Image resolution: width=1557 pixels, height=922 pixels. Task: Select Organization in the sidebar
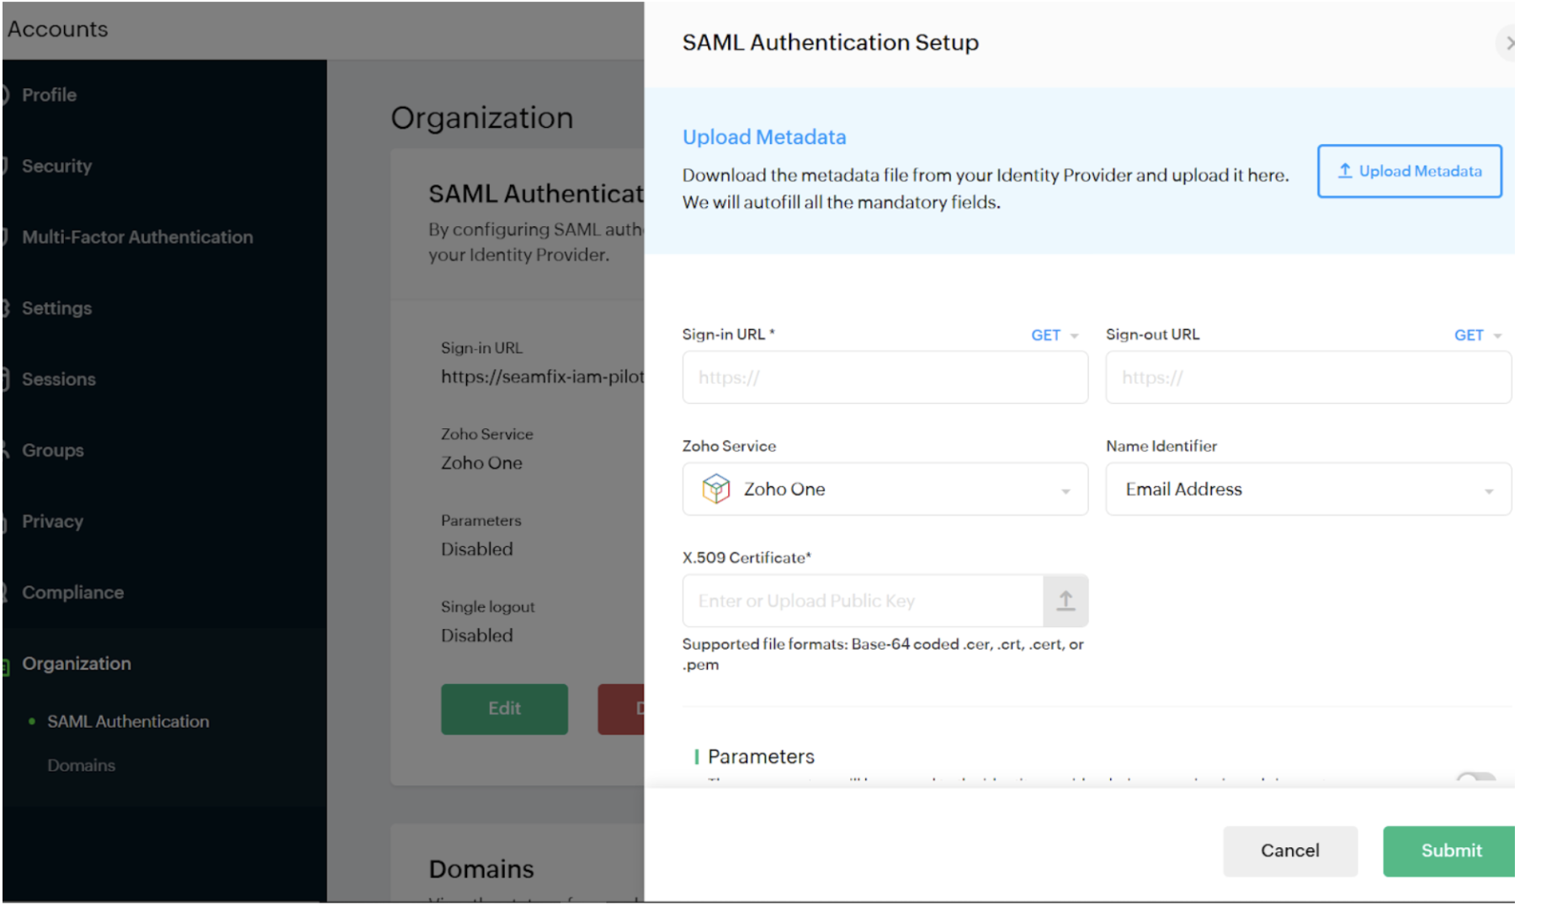[76, 664]
